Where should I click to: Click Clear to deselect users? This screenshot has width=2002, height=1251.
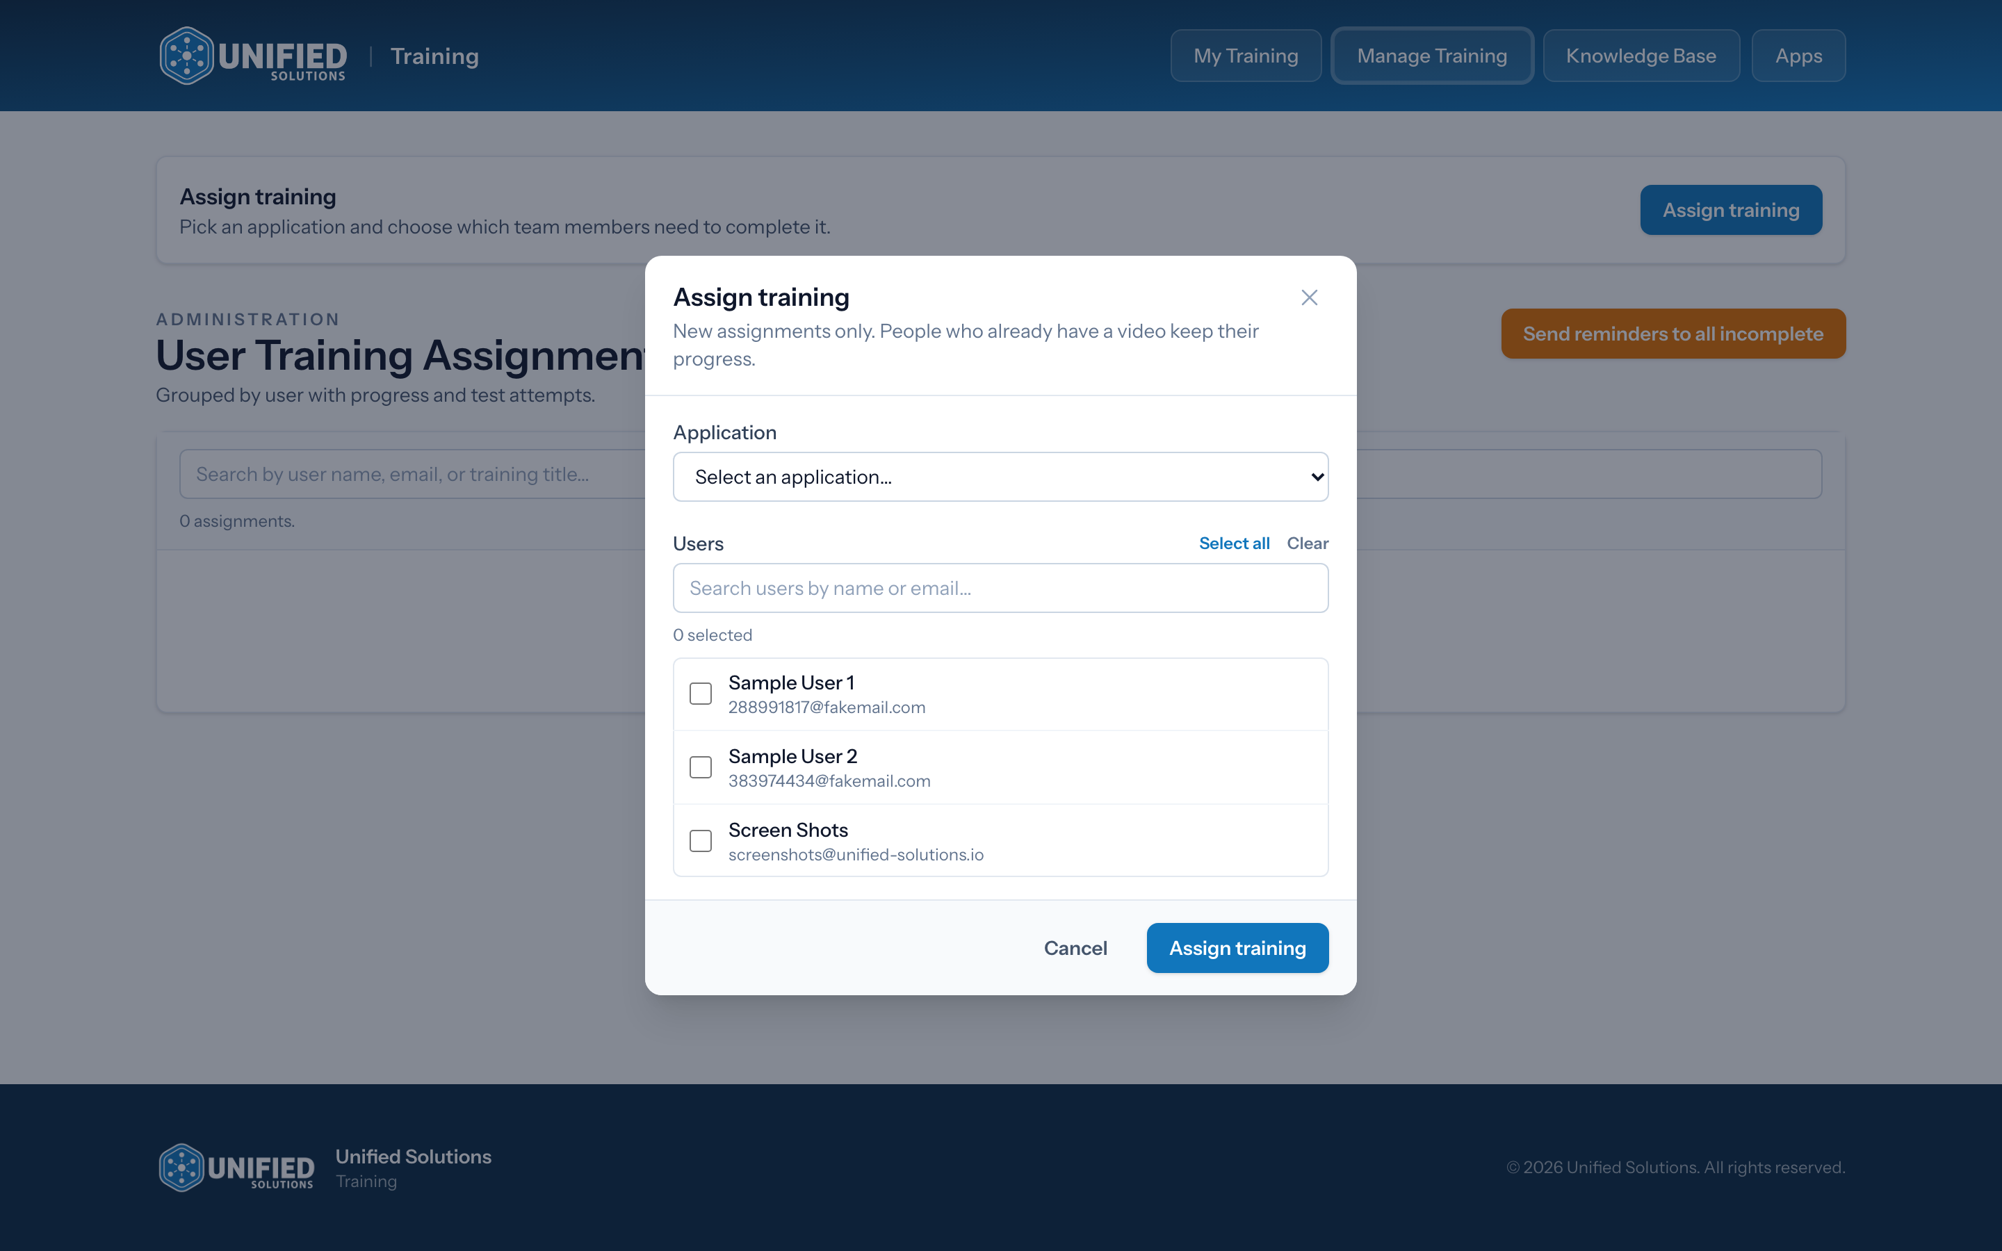[x=1307, y=543]
